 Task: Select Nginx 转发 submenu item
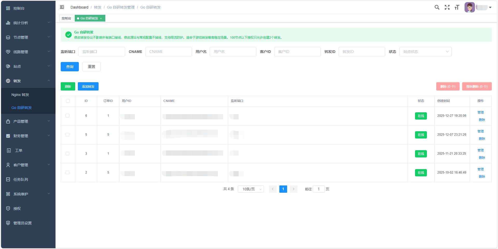[20, 95]
